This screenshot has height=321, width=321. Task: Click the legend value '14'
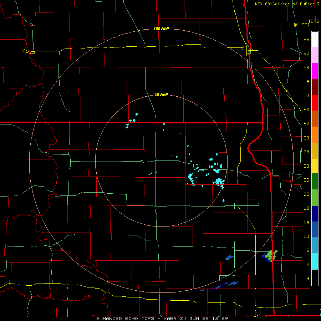pyautogui.click(x=306, y=223)
